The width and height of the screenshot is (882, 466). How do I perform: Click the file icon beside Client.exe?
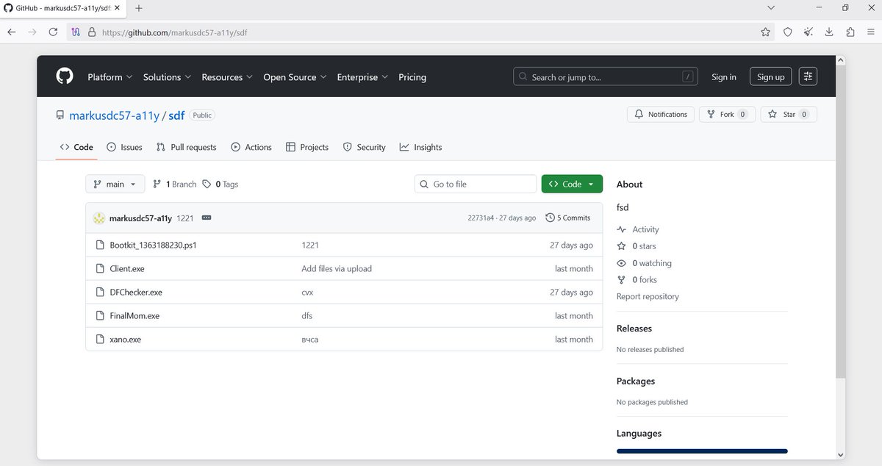pos(101,269)
